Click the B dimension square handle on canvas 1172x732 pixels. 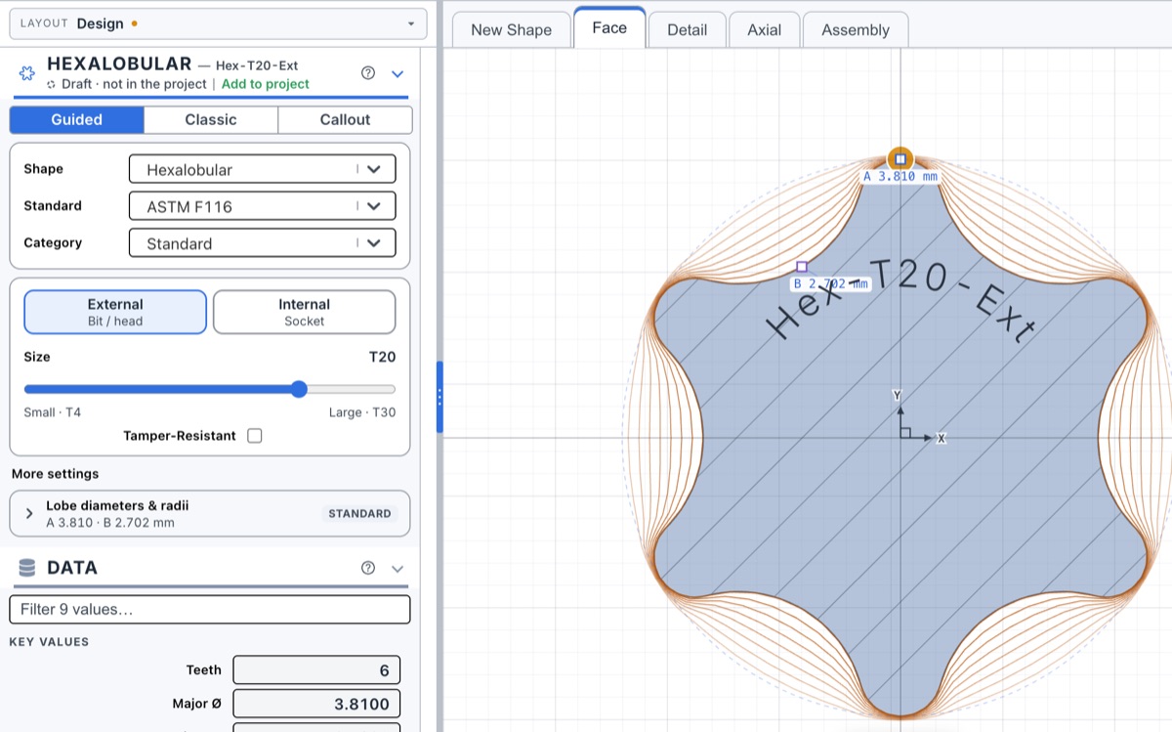click(802, 266)
